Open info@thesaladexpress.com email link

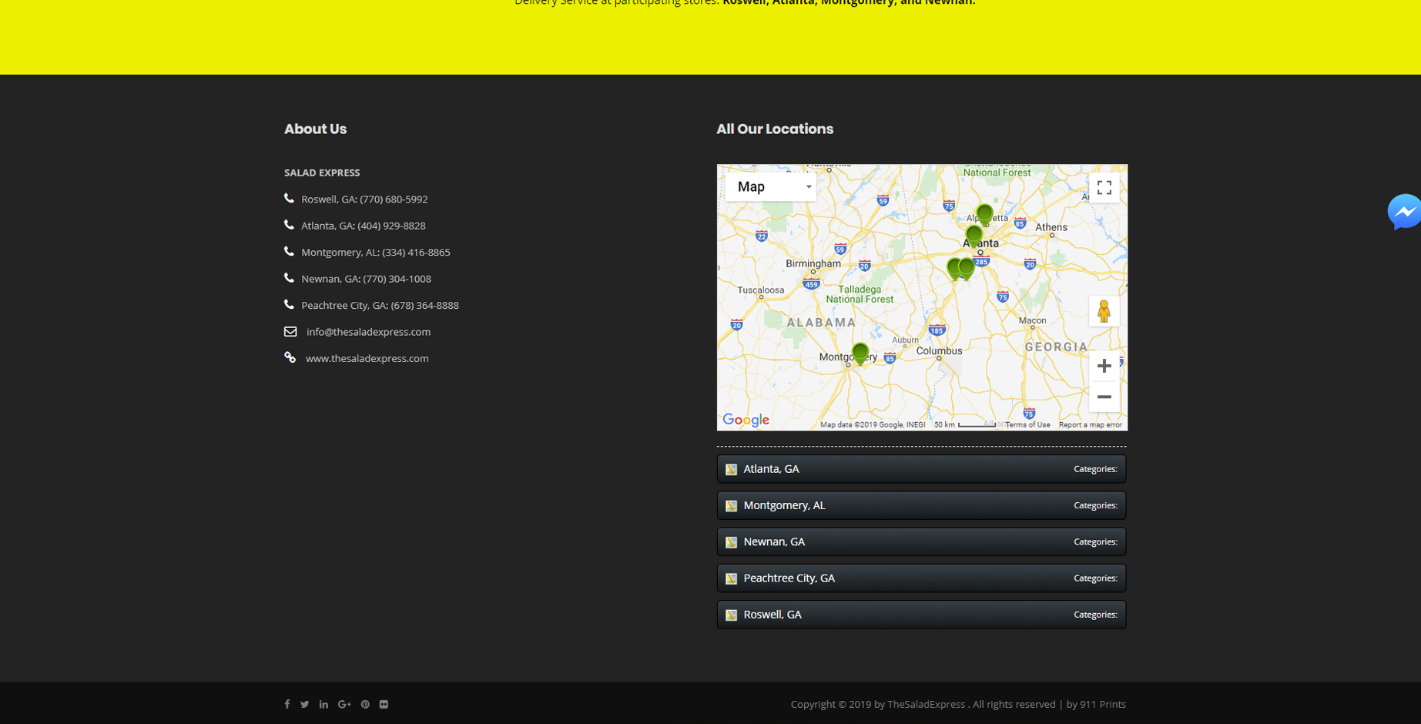click(x=368, y=332)
